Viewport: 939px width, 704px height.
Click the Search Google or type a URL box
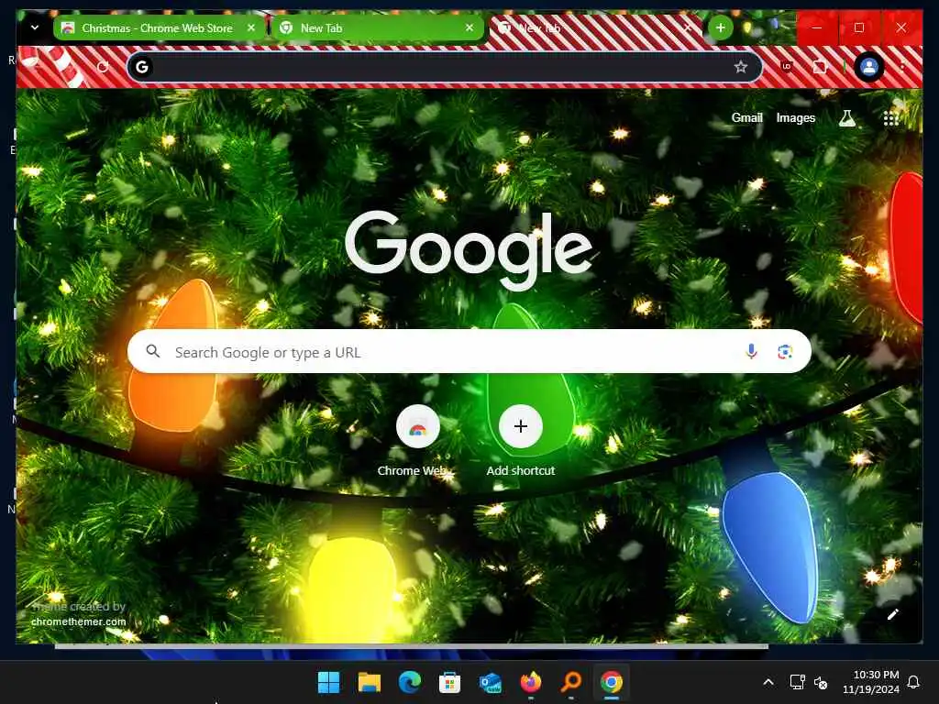469,351
